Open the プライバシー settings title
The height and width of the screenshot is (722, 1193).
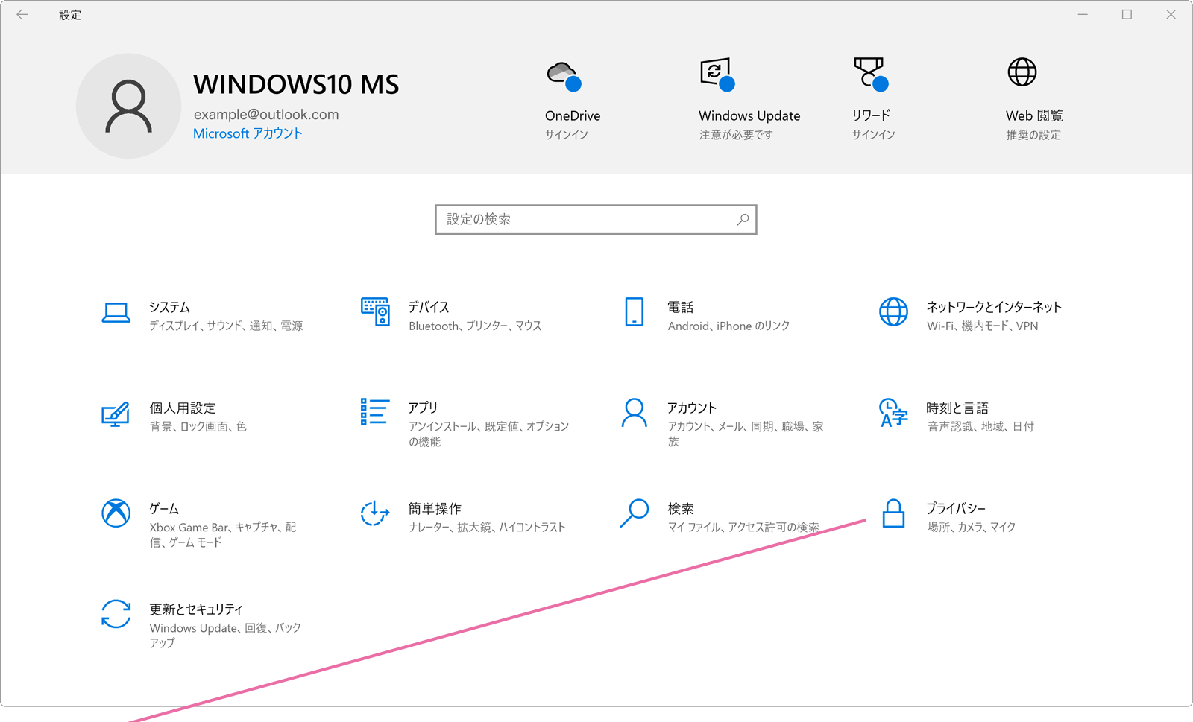point(956,508)
